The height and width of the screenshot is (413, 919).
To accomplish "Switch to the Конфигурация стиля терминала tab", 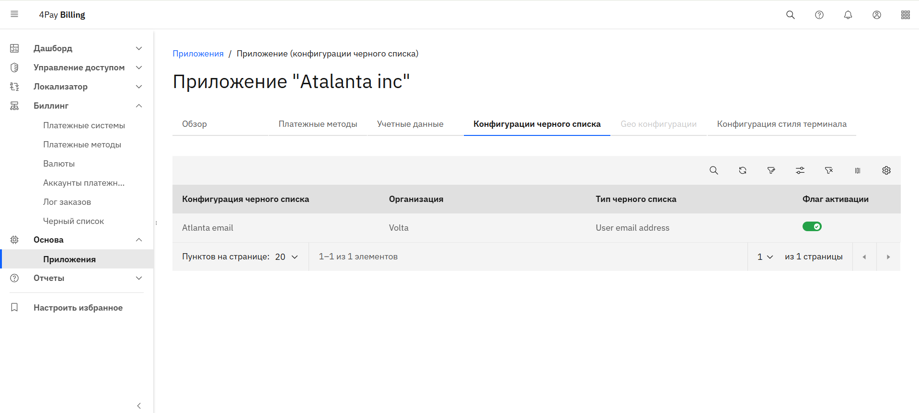I will [x=781, y=124].
